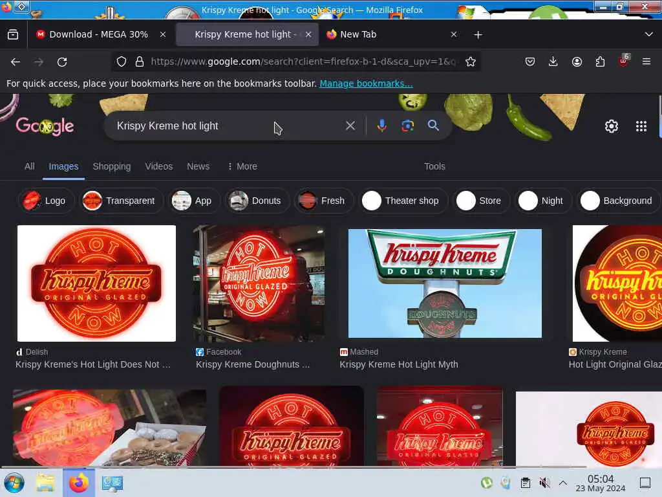
Task: Show desktop button in taskbar corner
Action: point(645,483)
